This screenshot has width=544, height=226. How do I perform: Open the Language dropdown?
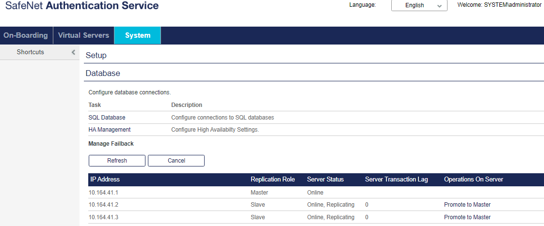pos(419,5)
